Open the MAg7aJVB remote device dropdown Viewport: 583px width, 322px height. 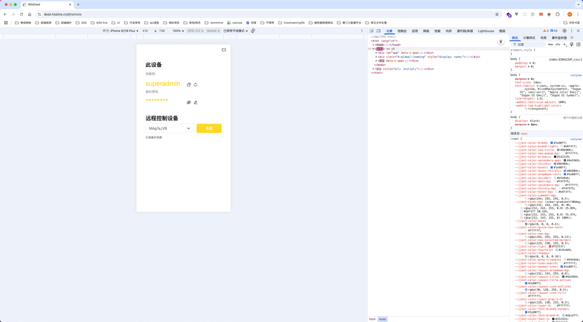point(170,128)
